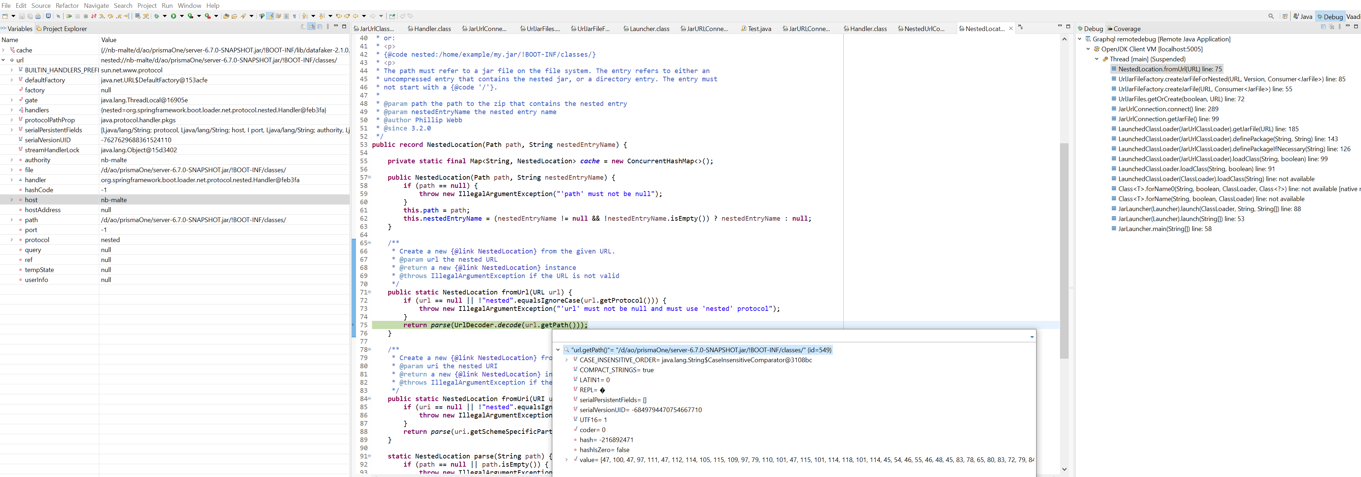Toggle Mark Occurrences highlighter in toolbar
The height and width of the screenshot is (477, 1361).
tap(270, 16)
